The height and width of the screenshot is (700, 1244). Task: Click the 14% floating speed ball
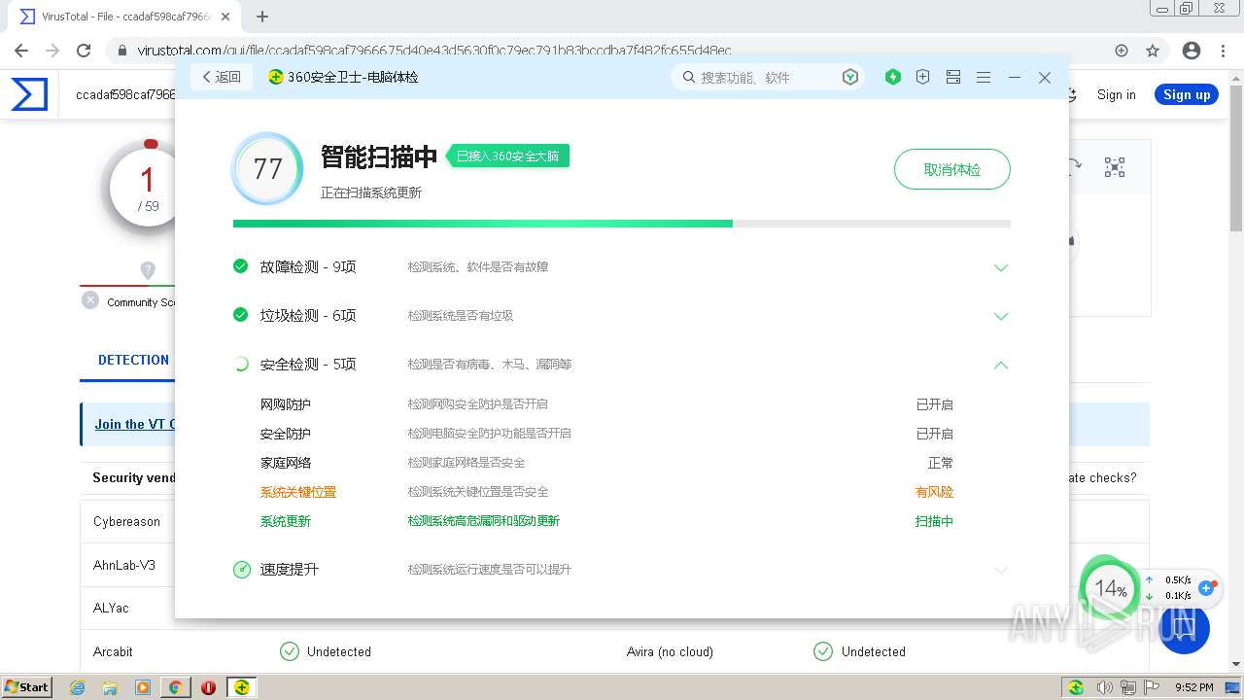pyautogui.click(x=1110, y=588)
